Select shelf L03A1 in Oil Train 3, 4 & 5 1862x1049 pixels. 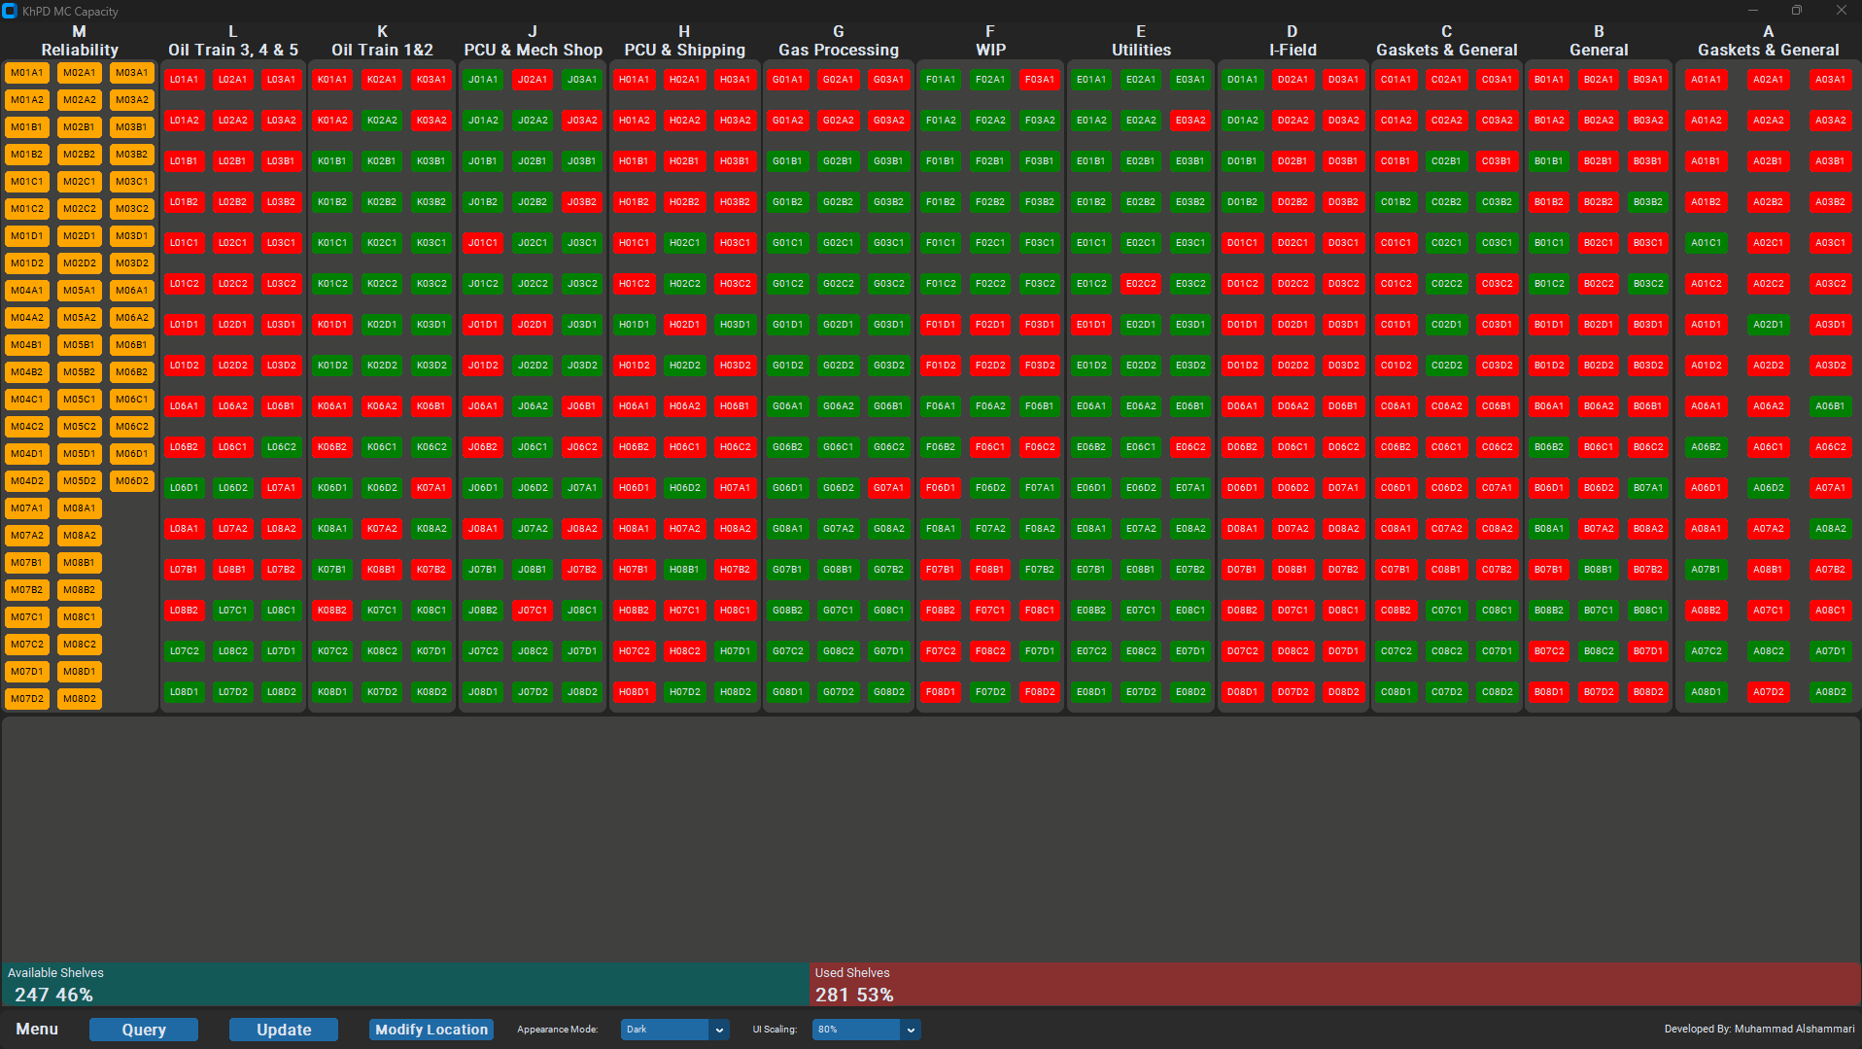[282, 80]
